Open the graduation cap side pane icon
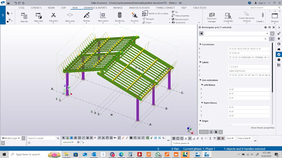This screenshot has width=282, height=158. [279, 39]
